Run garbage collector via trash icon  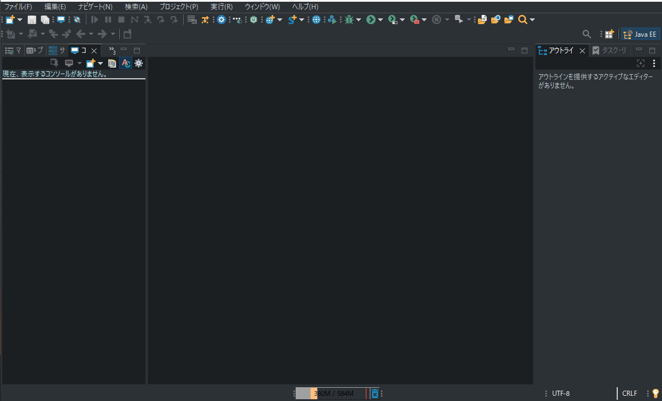click(x=374, y=394)
